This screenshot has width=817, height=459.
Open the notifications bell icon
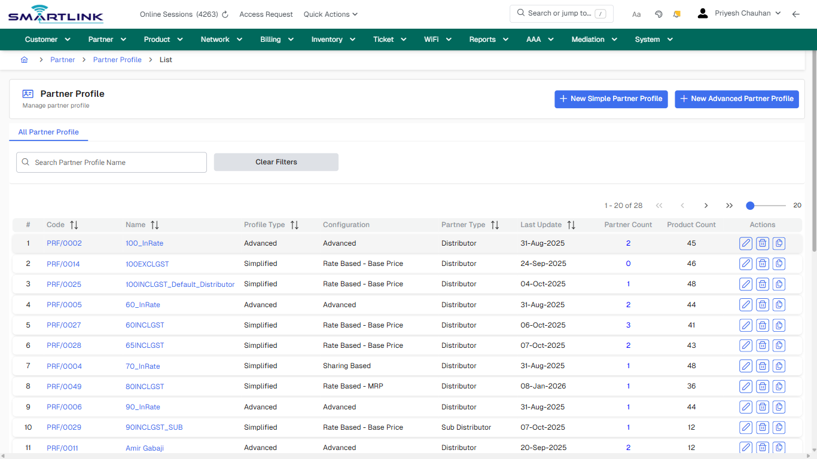(x=676, y=14)
